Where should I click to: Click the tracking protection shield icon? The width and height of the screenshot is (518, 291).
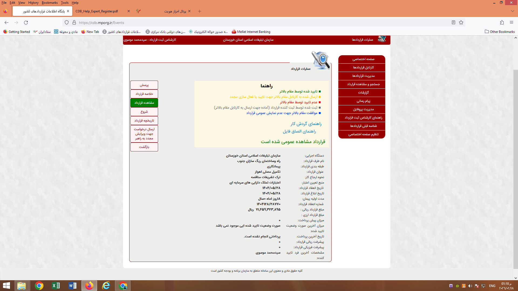click(x=67, y=23)
